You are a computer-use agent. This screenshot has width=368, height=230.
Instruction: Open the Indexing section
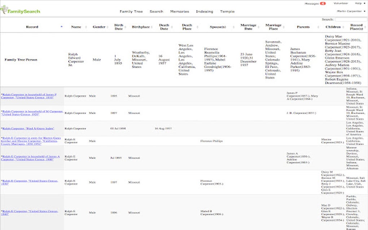(205, 12)
